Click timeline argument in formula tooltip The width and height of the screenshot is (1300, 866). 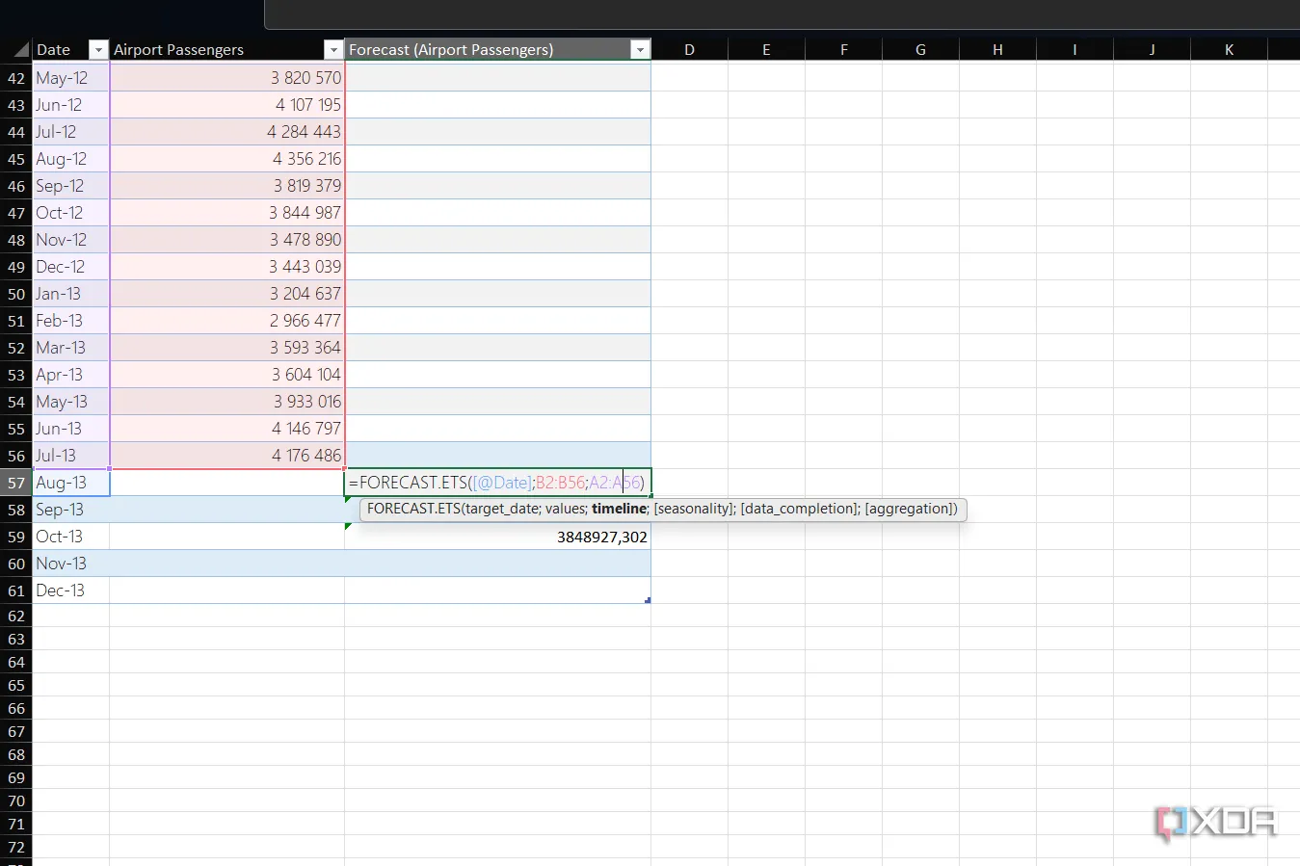619,509
